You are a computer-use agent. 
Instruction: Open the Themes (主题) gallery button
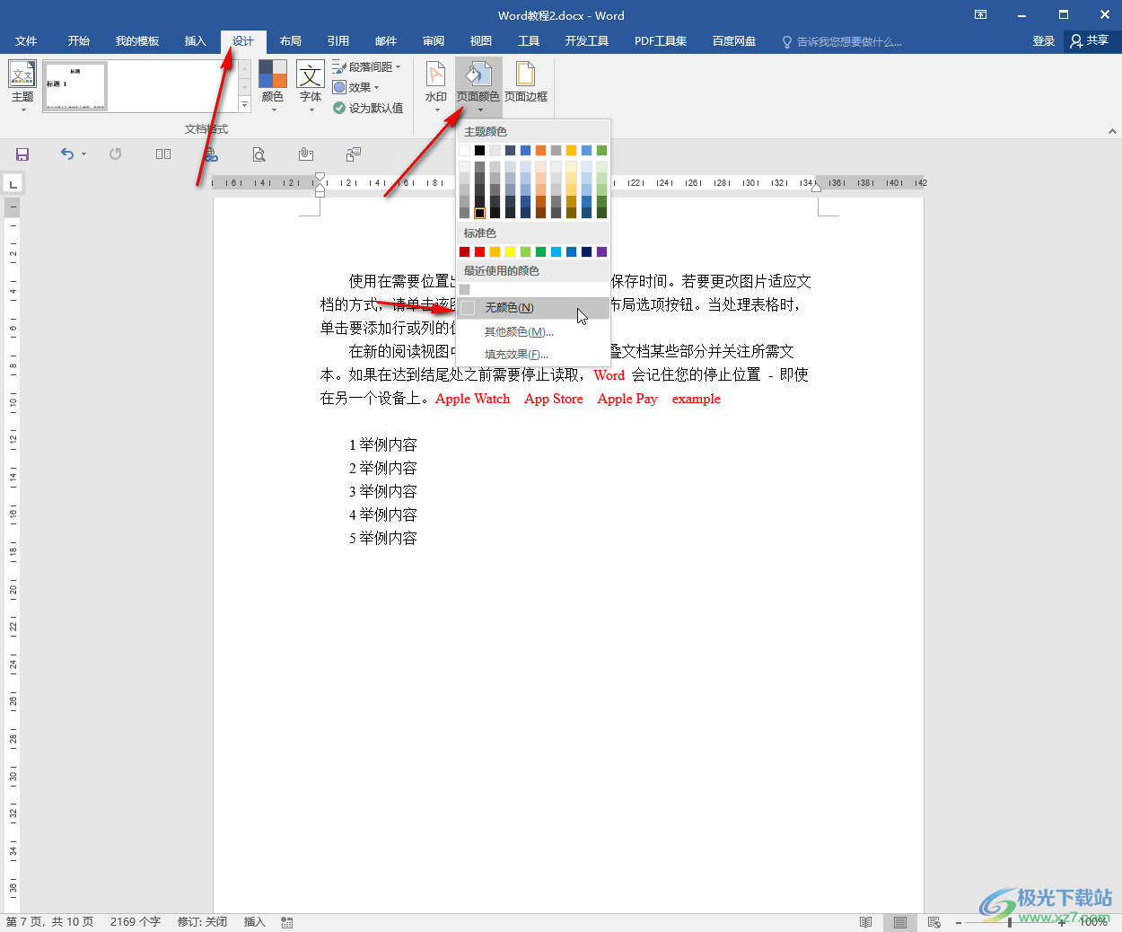[22, 86]
